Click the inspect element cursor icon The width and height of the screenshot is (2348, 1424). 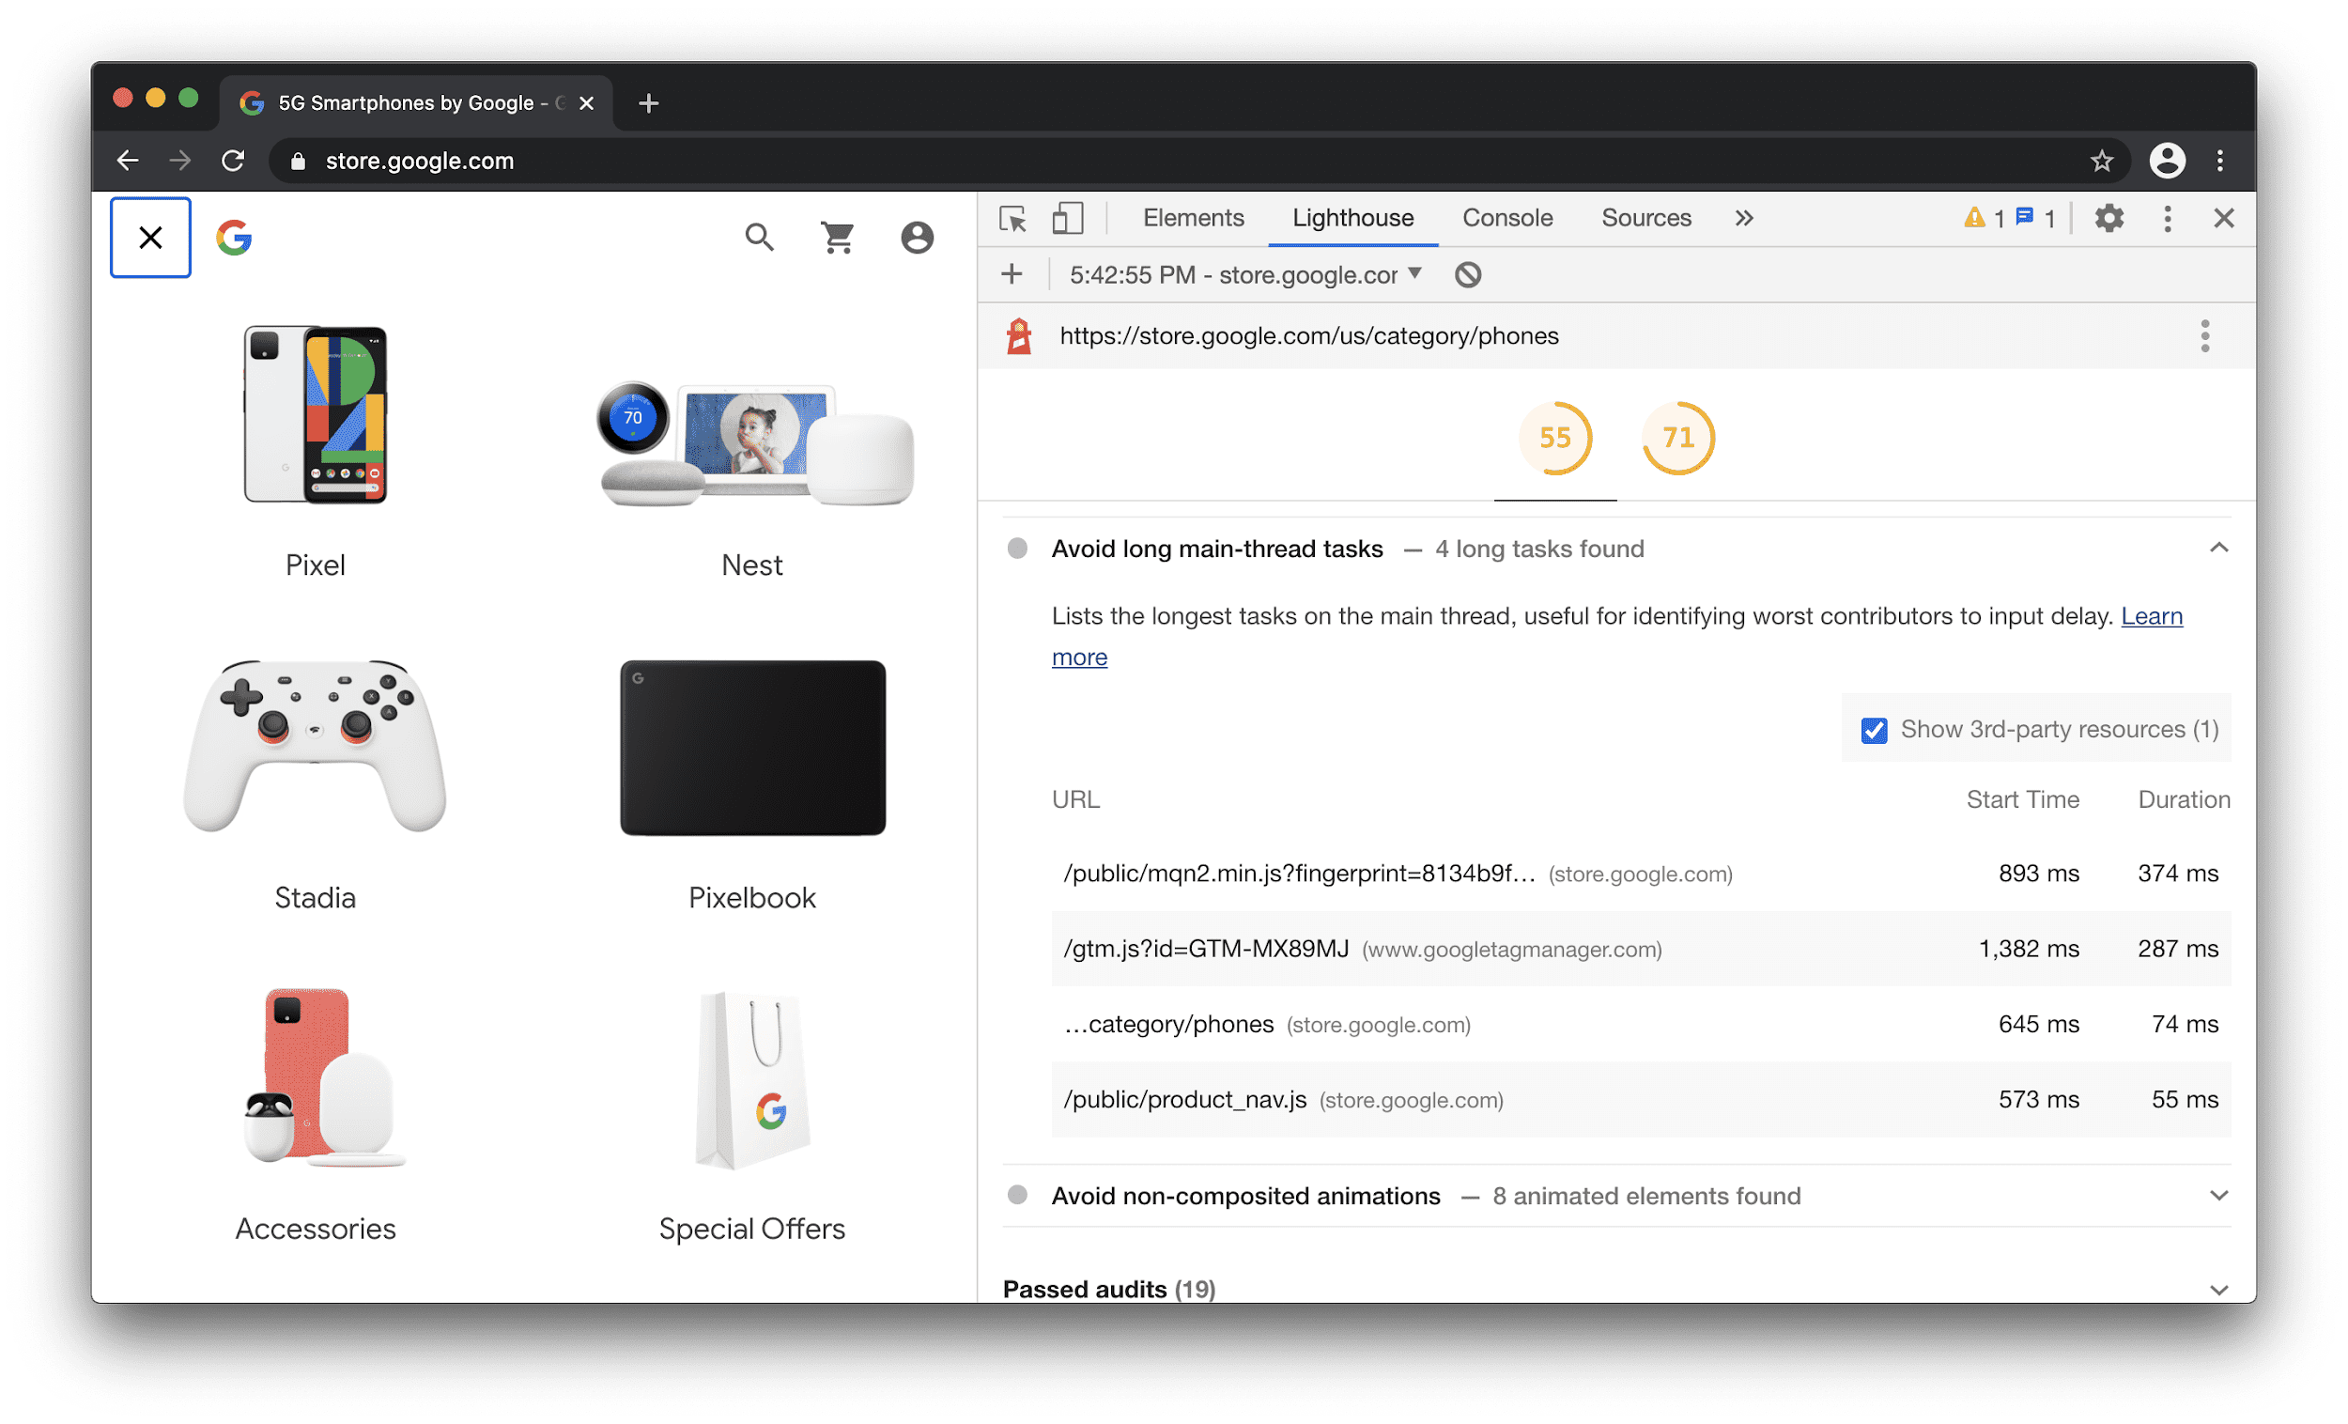(1012, 218)
